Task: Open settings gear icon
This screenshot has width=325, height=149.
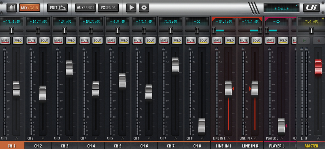Action: click(144, 8)
